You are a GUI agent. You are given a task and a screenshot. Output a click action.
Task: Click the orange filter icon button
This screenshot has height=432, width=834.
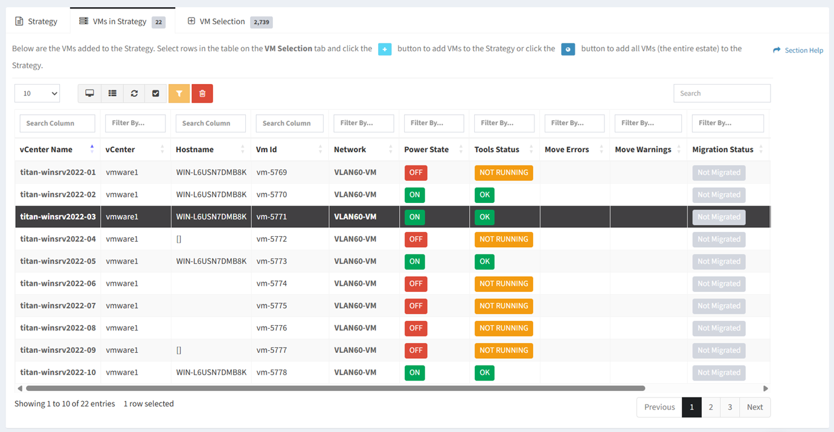[179, 94]
